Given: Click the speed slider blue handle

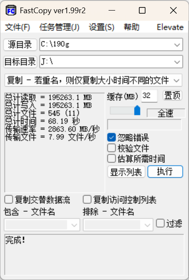Looking at the screenshot, I should 137,111.
